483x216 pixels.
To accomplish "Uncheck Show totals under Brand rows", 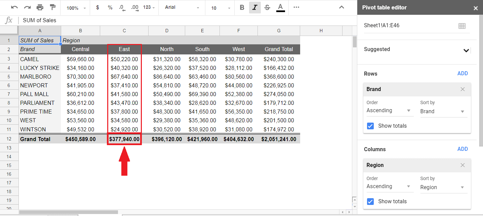I will 370,126.
